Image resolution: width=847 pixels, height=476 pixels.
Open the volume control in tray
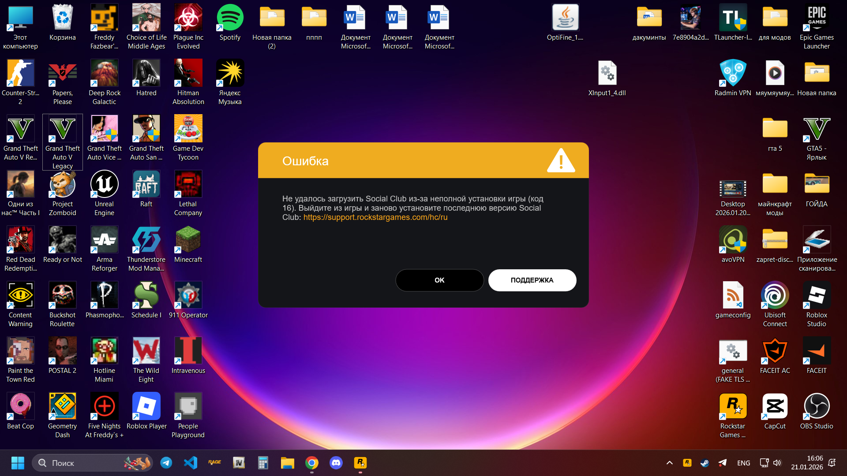[777, 463]
